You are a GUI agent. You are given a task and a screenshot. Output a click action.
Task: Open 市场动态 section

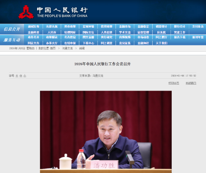[x=143, y=37]
